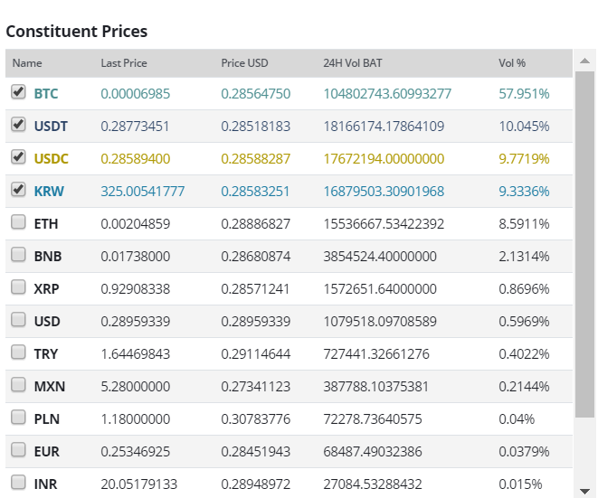Click INR last price 20.05179133

[x=139, y=484]
